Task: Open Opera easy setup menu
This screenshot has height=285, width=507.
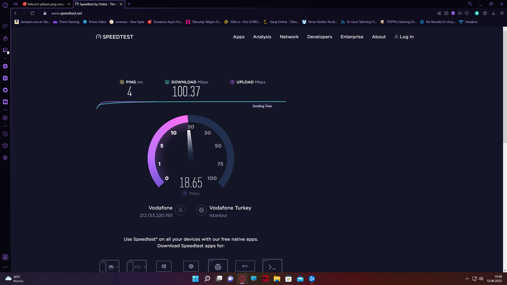Action: point(502,13)
